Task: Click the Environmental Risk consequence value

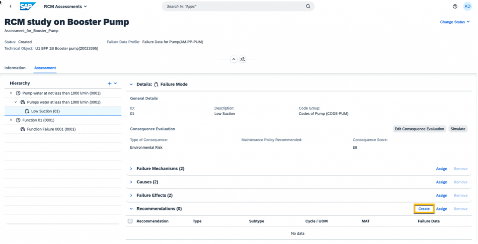Action: (x=146, y=147)
